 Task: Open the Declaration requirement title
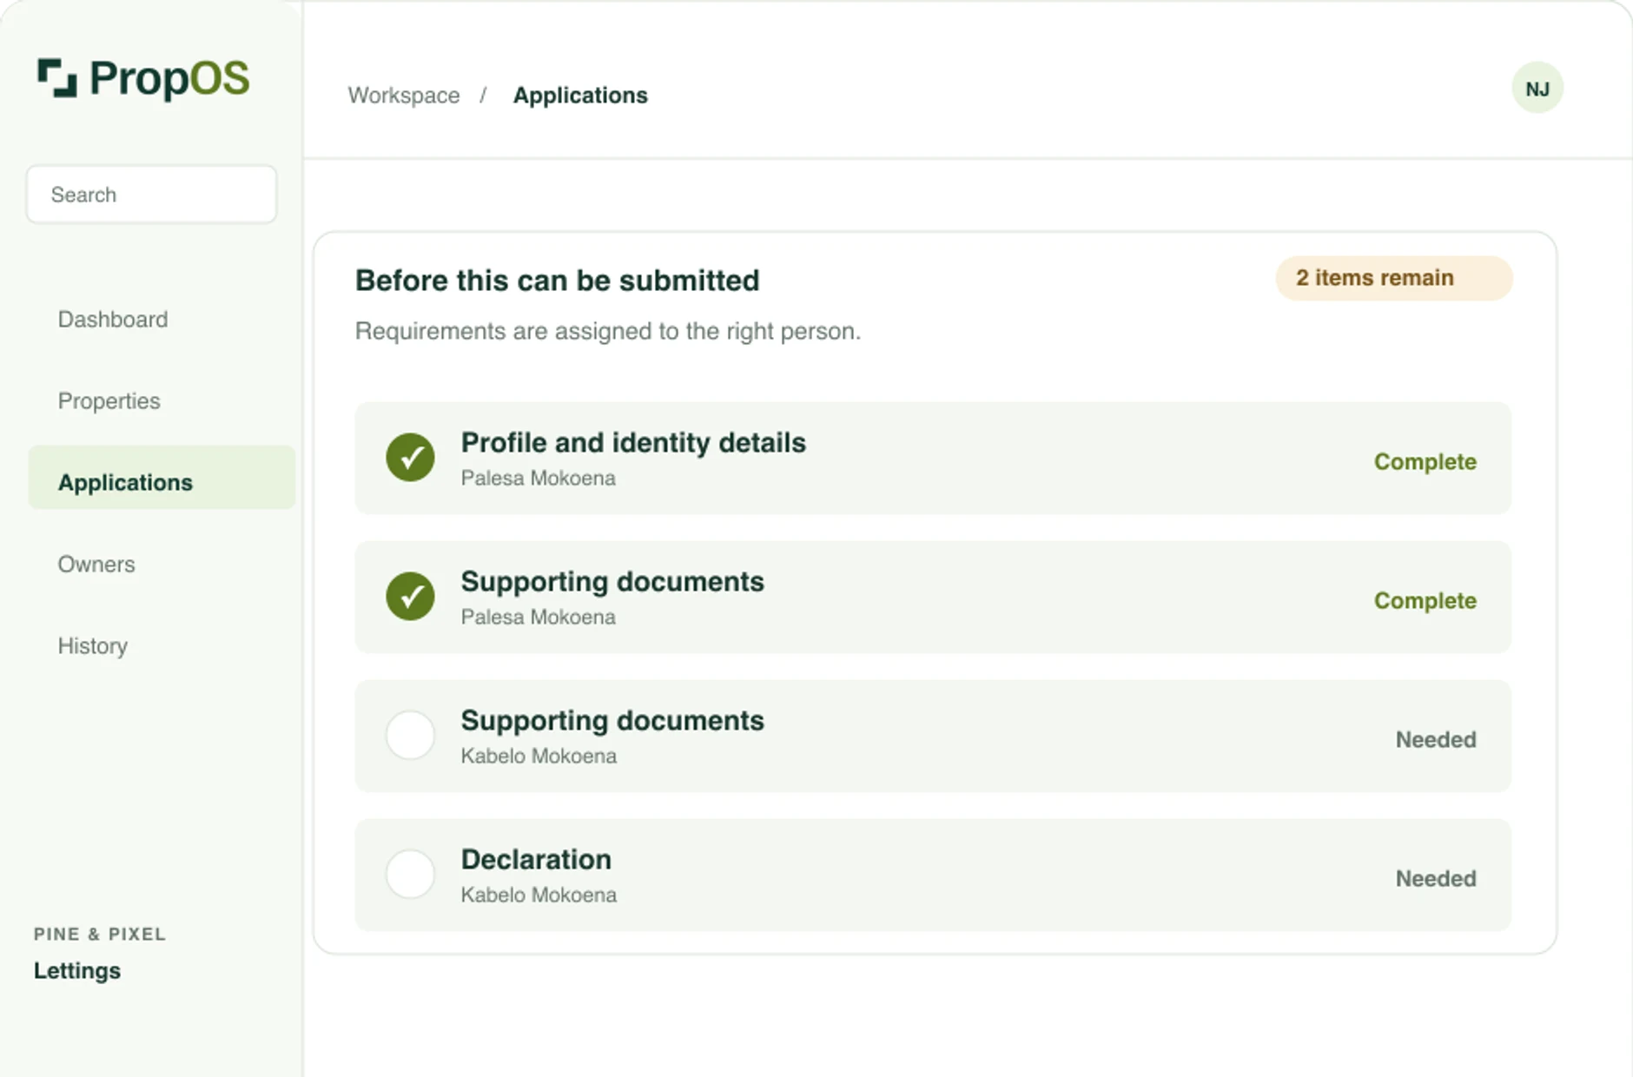coord(536,860)
